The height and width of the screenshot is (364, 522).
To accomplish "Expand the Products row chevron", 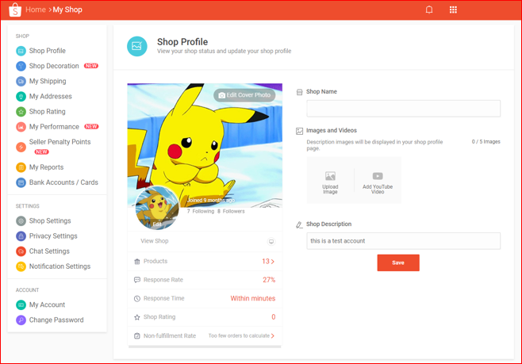I will (x=273, y=261).
